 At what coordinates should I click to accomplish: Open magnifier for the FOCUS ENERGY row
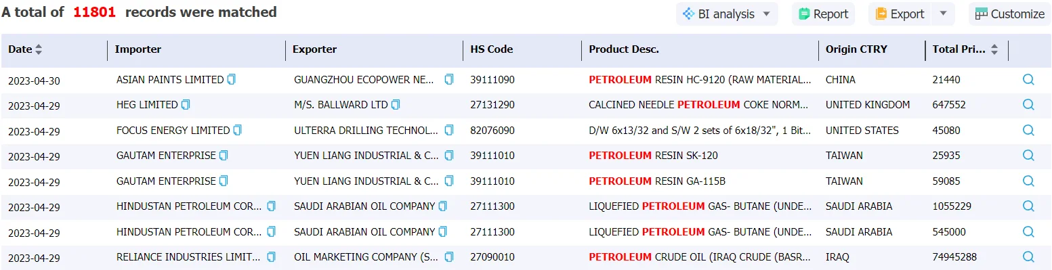[1028, 131]
